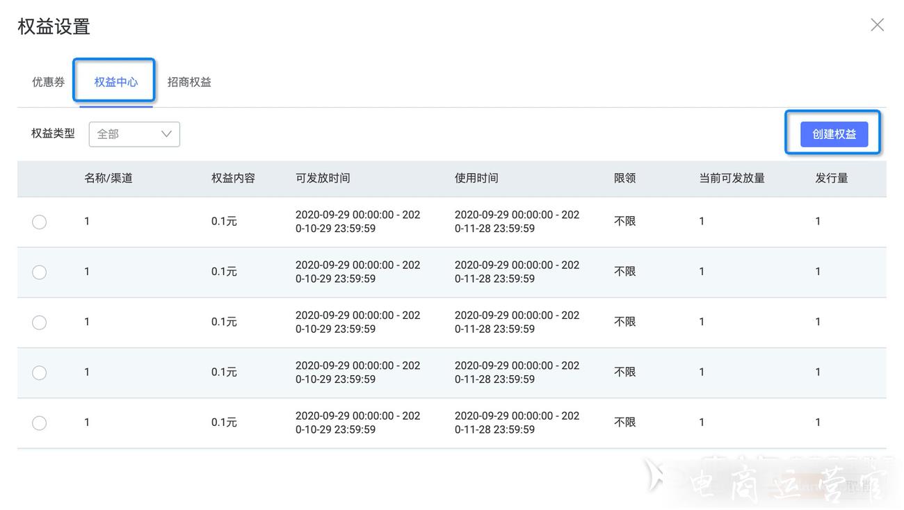Click the 可发放时间 date range in the second row
This screenshot has width=904, height=510.
tap(357, 272)
